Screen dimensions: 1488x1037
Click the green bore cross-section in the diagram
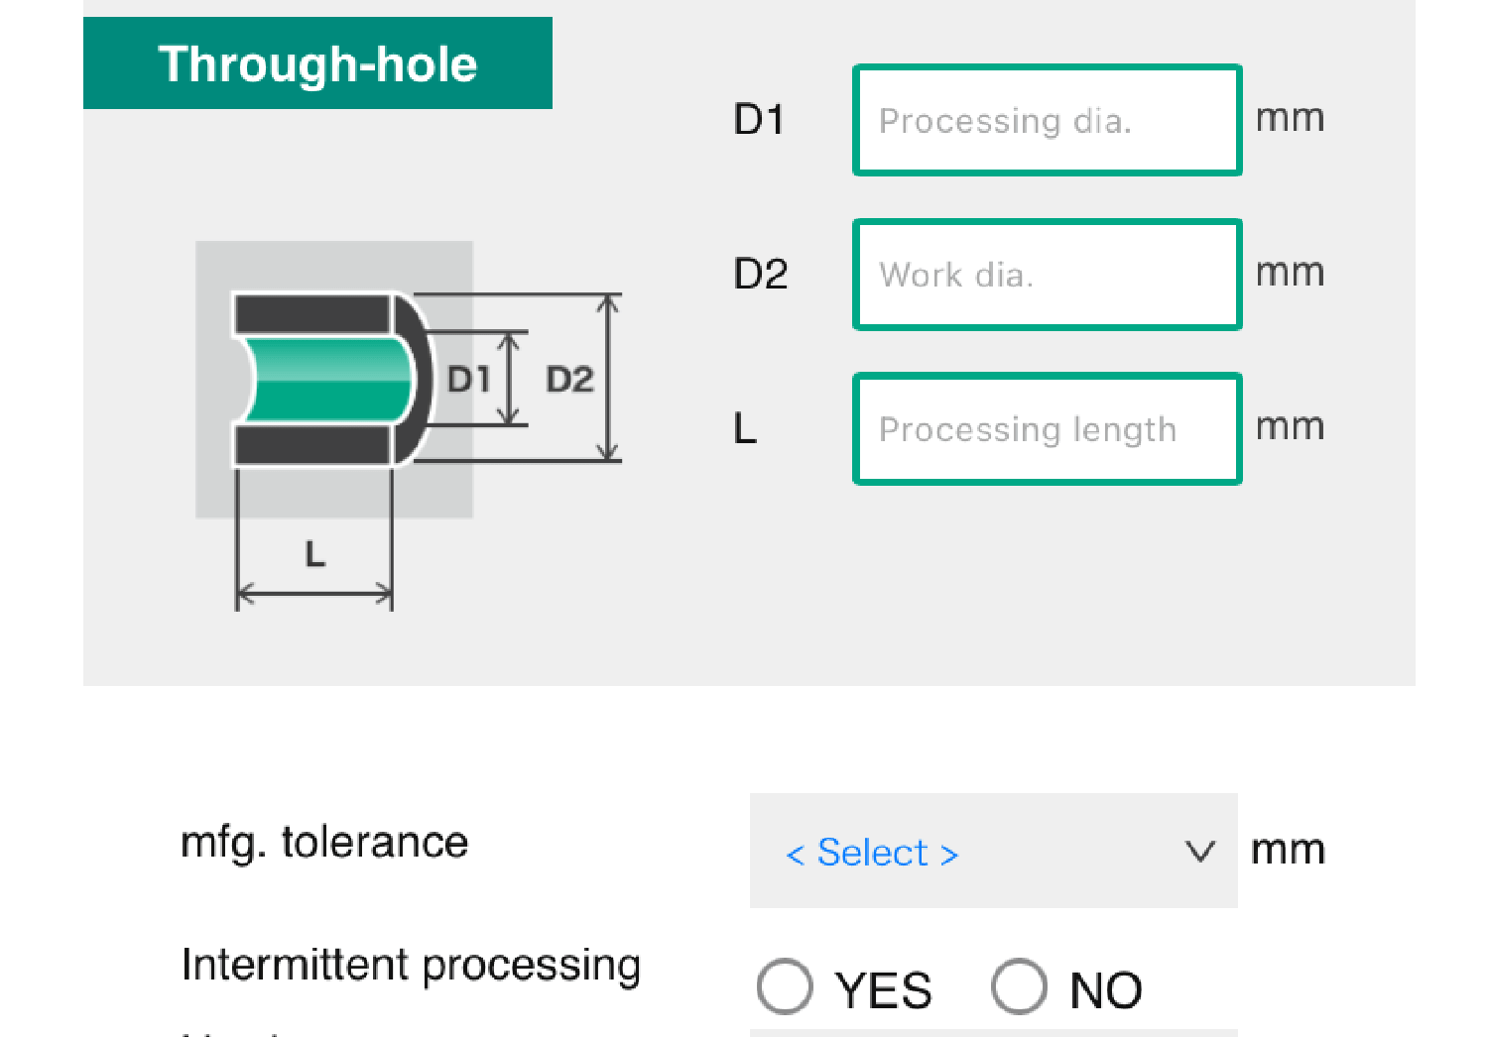click(327, 380)
